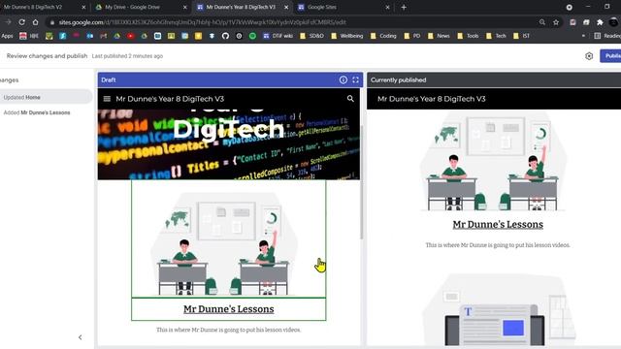Open Chrome profile avatar menu
Screen dimensions: 621x349
click(x=614, y=22)
